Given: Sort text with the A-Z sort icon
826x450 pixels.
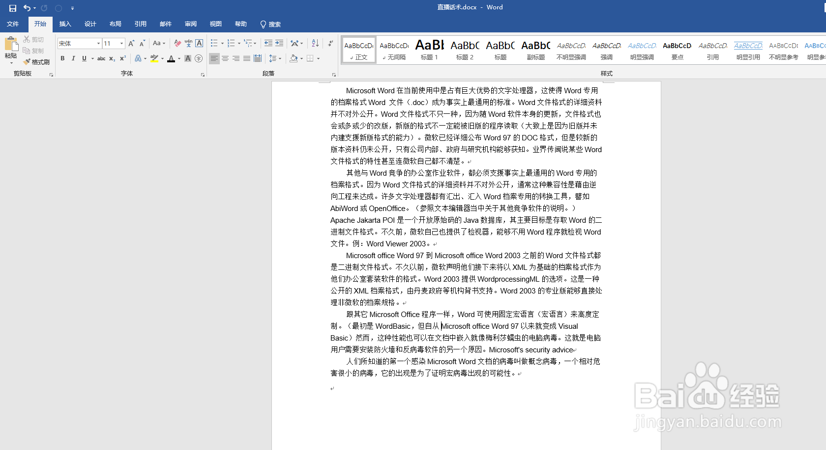Looking at the screenshot, I should coord(315,43).
